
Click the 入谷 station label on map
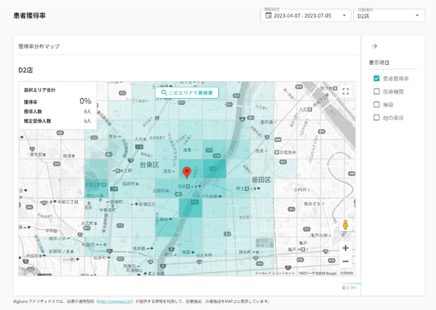click(140, 139)
